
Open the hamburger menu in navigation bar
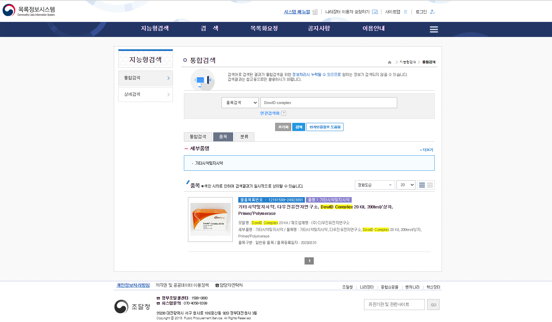434,29
